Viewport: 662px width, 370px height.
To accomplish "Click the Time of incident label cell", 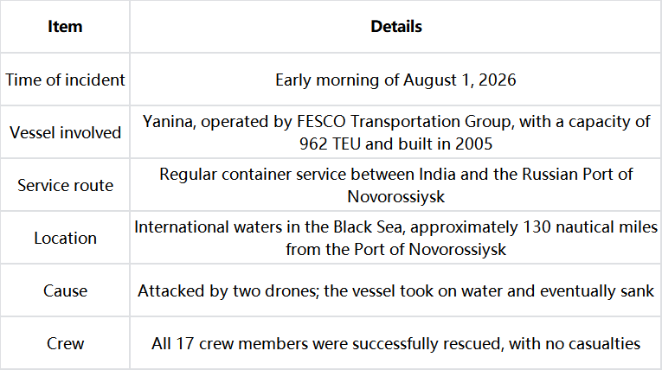I will coord(65,80).
